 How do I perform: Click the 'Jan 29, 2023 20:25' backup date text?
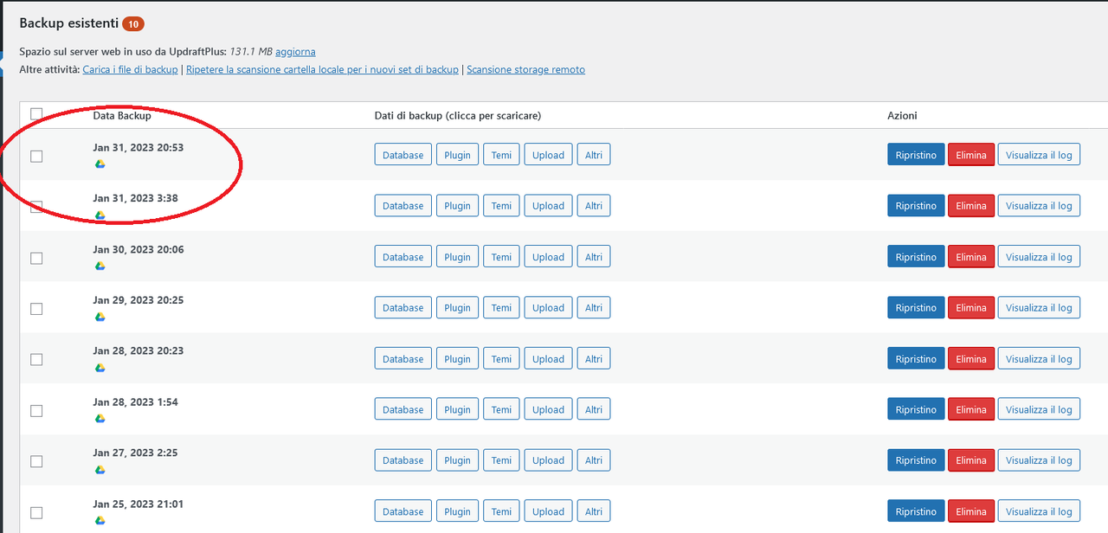tap(138, 300)
